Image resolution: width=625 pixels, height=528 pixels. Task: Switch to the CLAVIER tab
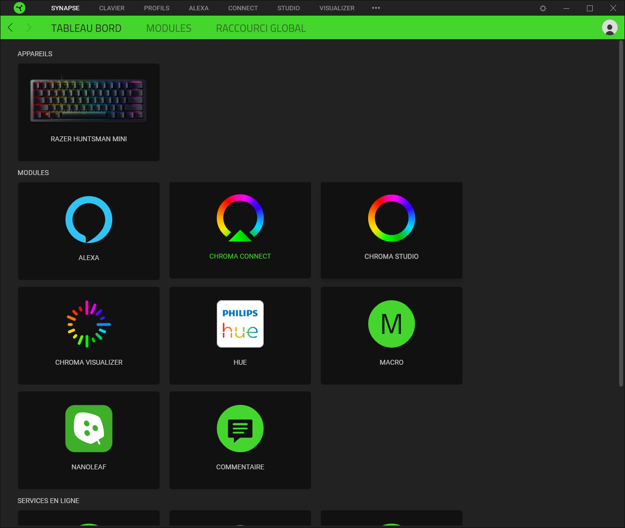tap(112, 8)
